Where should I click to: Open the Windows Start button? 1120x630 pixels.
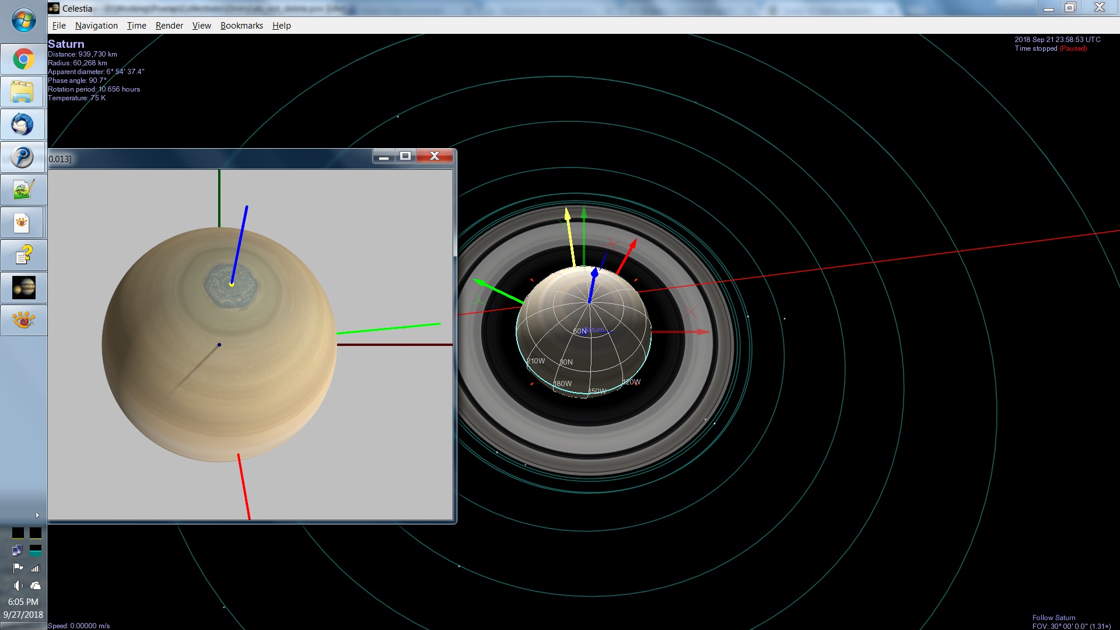tap(23, 21)
